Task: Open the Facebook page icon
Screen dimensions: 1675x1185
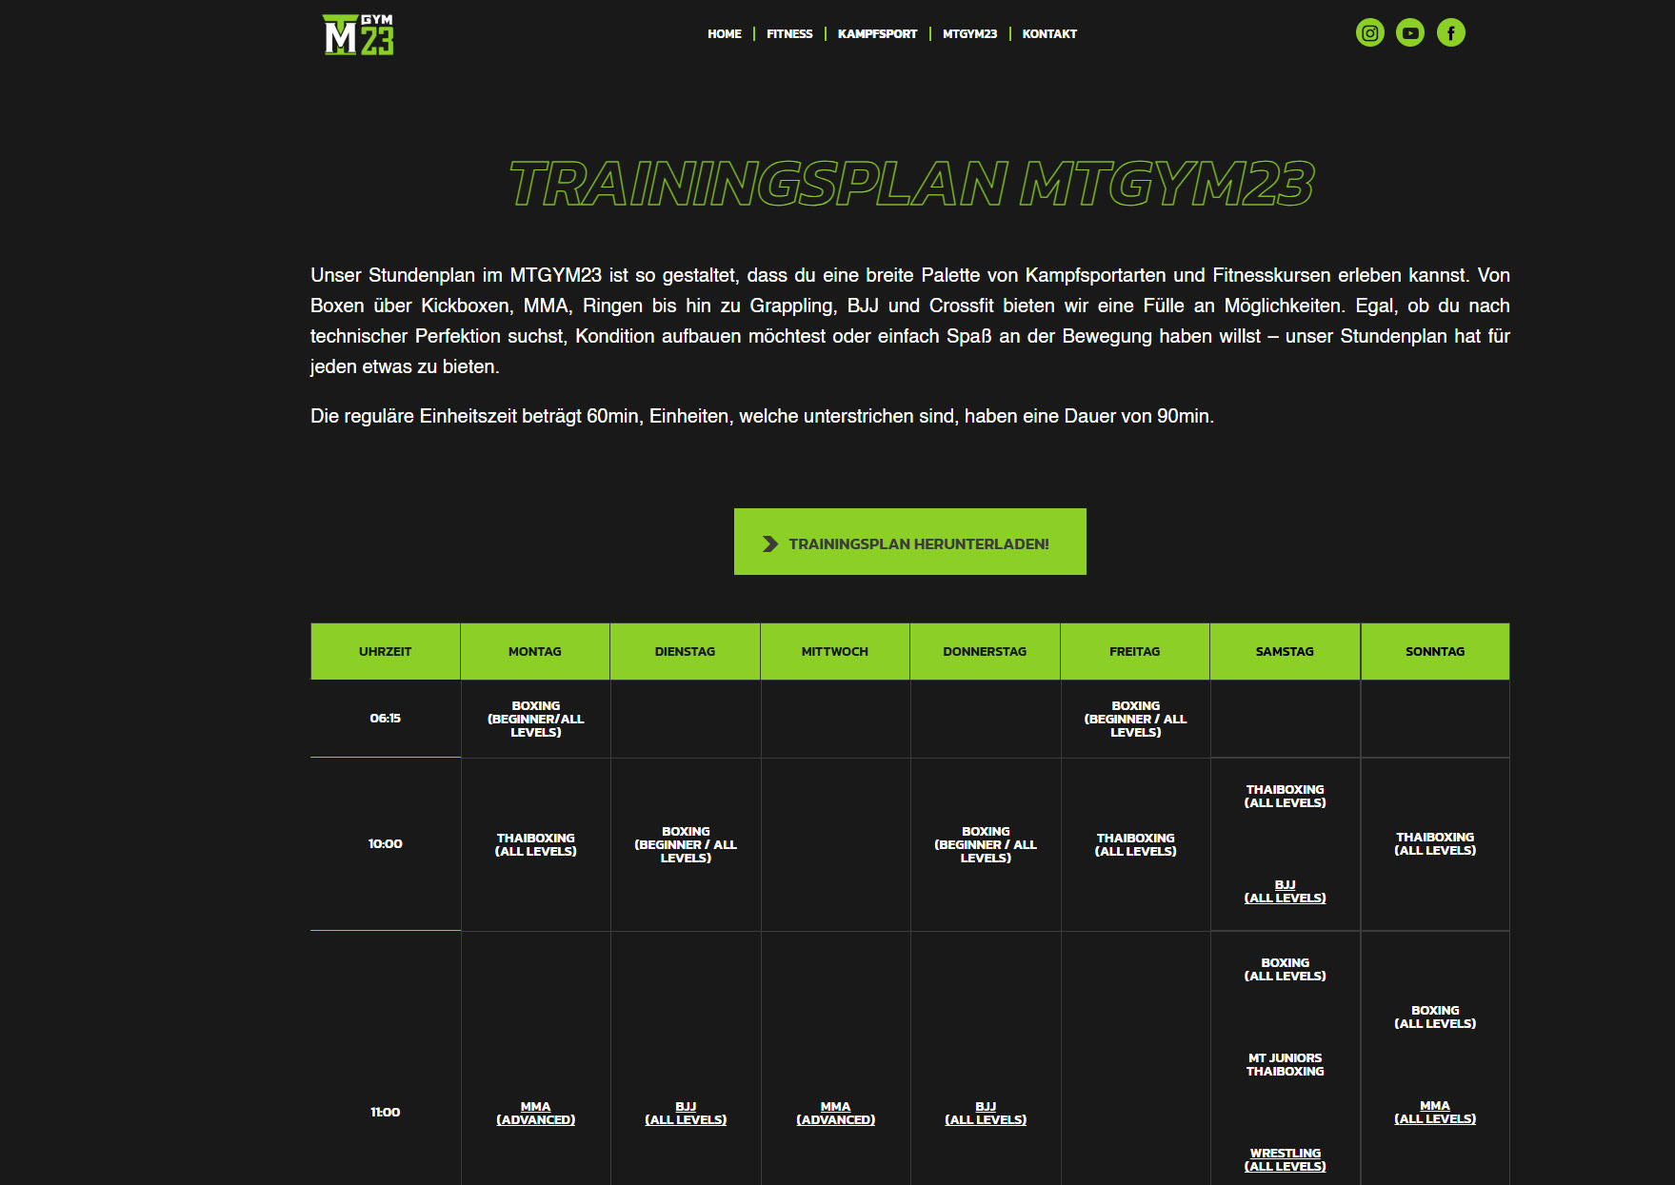Action: pyautogui.click(x=1450, y=33)
